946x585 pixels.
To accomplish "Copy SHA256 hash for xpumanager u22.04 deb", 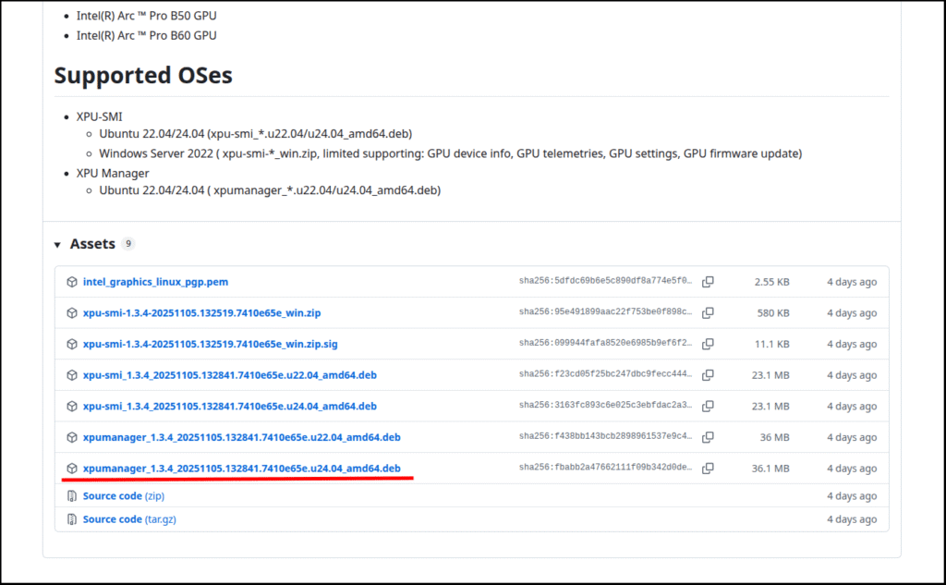I will tap(708, 437).
